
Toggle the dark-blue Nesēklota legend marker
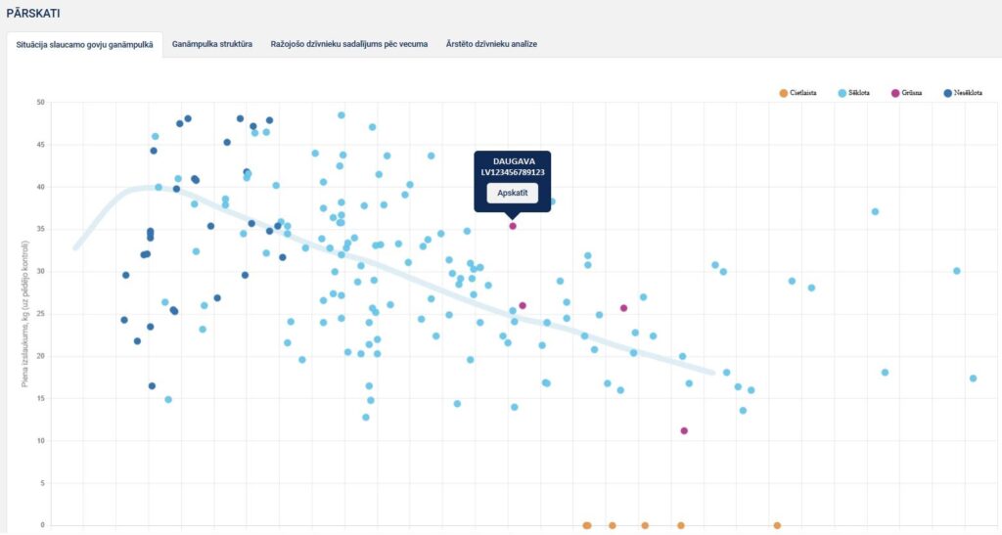coord(947,93)
